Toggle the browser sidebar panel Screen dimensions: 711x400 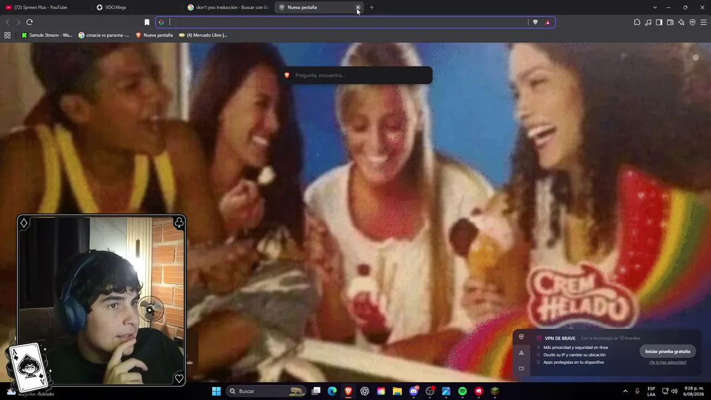coord(659,22)
